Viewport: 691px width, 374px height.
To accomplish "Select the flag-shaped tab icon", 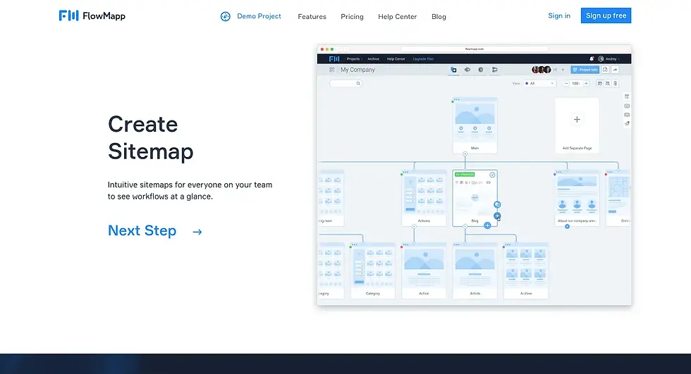I will (x=494, y=70).
